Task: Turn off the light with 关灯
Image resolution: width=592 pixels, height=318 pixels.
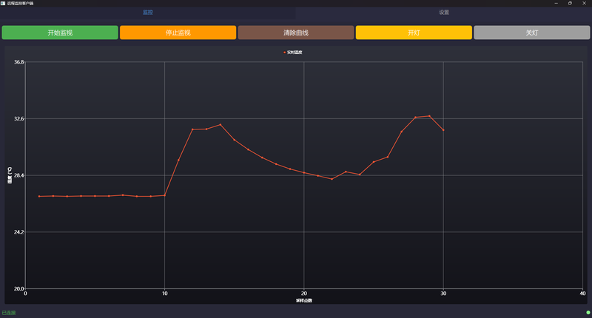Action: pos(532,33)
